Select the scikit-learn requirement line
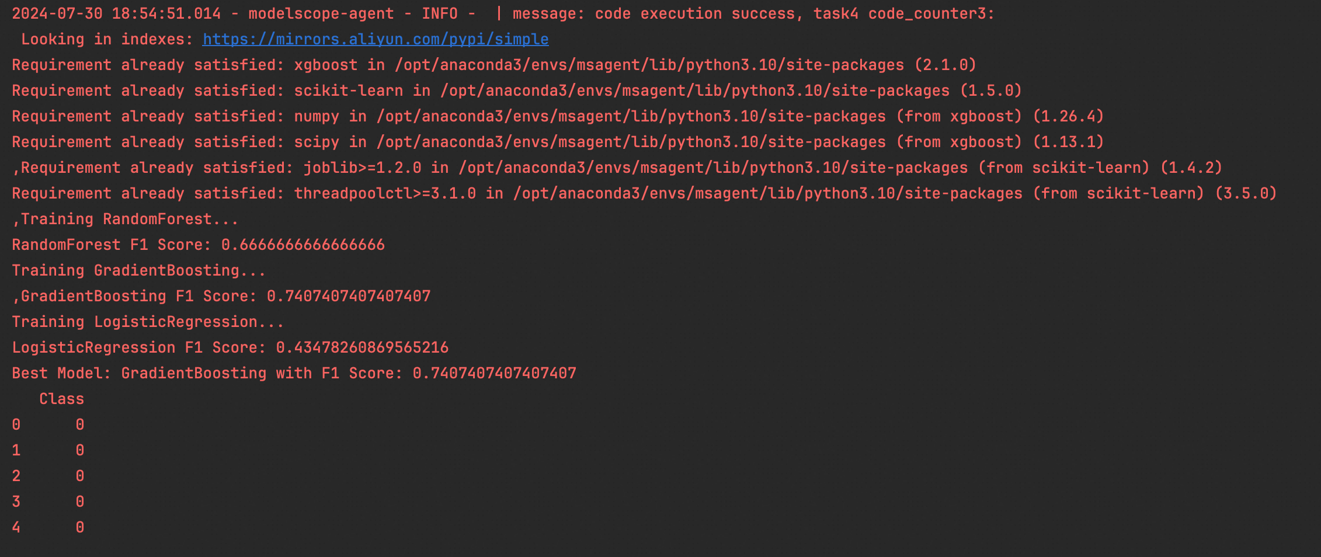The image size is (1321, 557). click(x=517, y=90)
